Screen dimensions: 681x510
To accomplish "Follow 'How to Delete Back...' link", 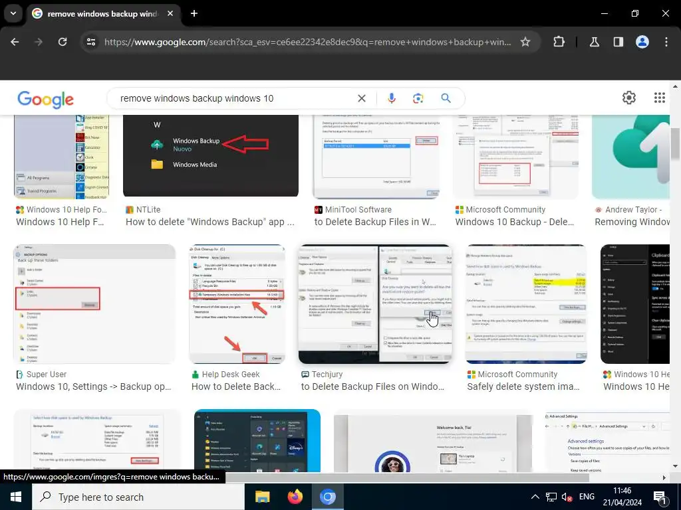I will [236, 387].
